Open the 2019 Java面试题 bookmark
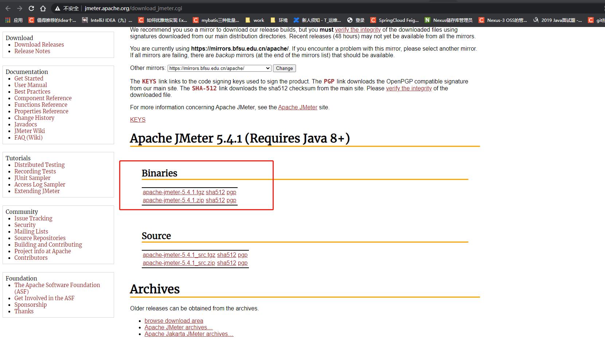Image resolution: width=605 pixels, height=345 pixels. 558,20
